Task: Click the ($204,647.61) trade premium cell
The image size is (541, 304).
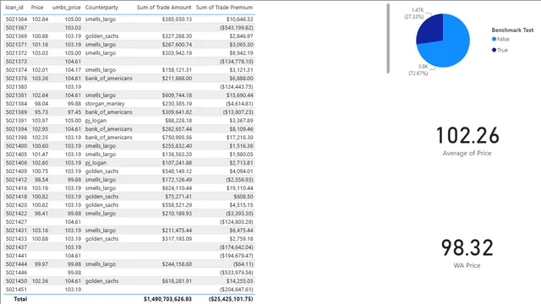Action: click(x=237, y=289)
